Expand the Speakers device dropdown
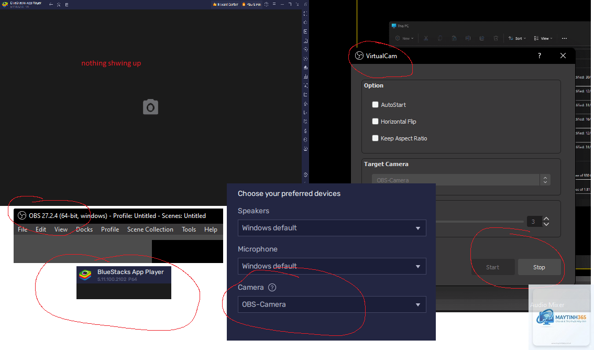The image size is (594, 350). click(x=332, y=227)
